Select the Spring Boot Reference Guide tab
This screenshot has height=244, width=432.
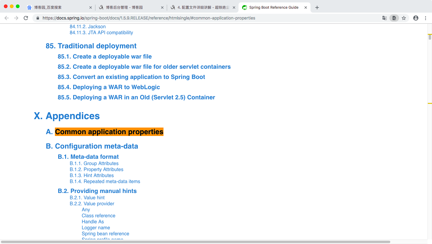click(274, 8)
